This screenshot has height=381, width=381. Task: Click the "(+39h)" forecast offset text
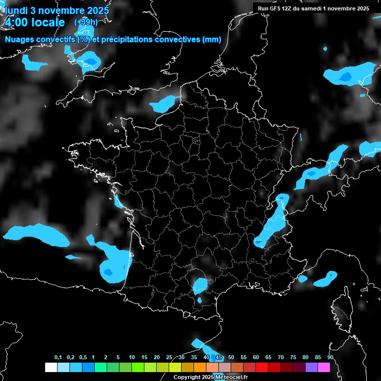[86, 22]
